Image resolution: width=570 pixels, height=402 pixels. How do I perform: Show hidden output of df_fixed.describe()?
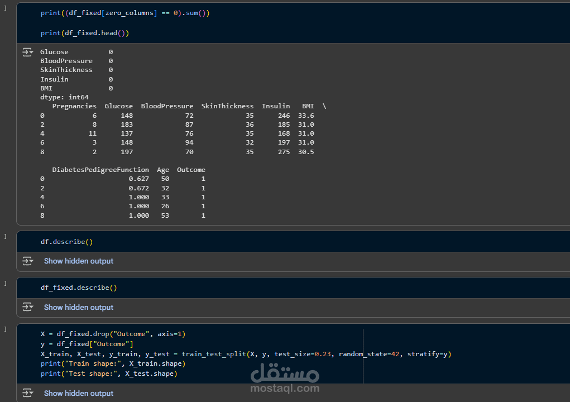point(78,308)
